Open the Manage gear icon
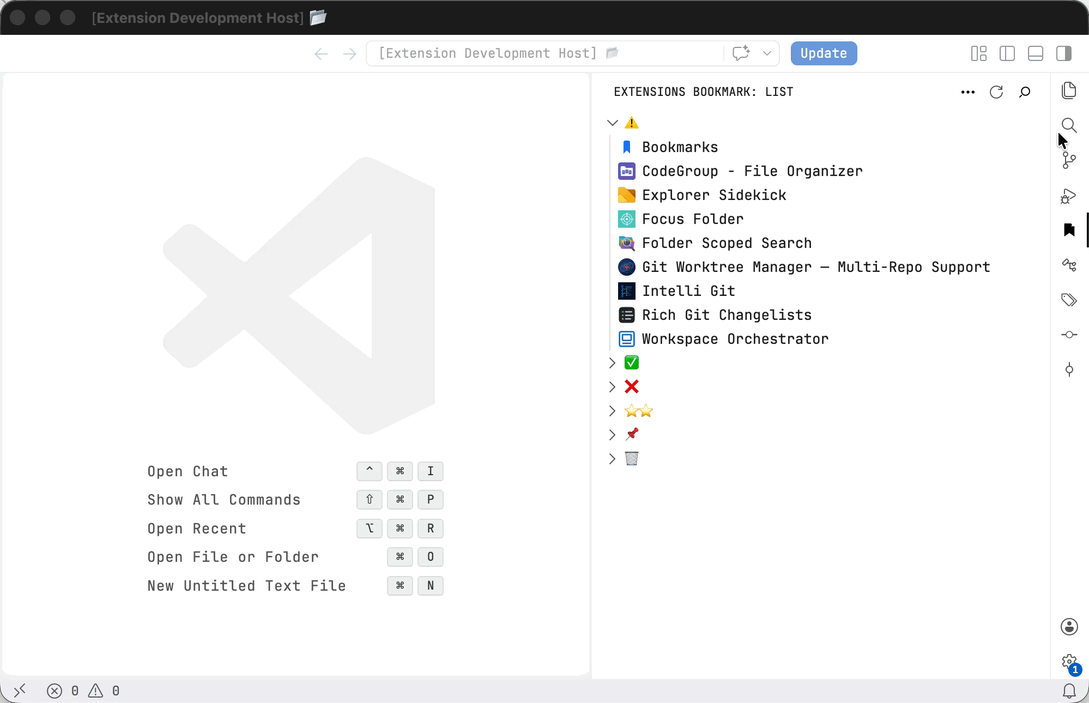Viewport: 1089px width, 703px height. click(1069, 662)
